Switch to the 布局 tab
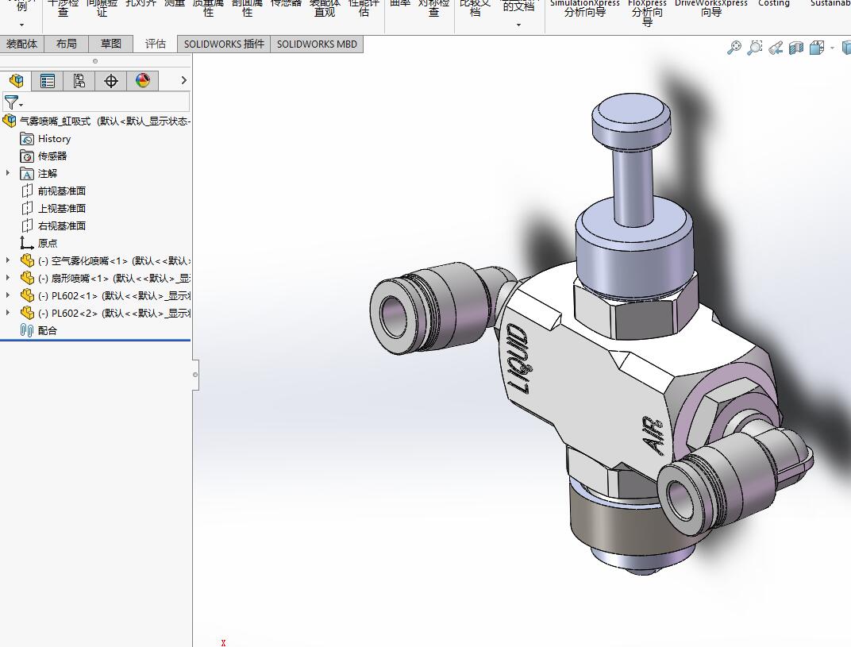 [x=66, y=44]
